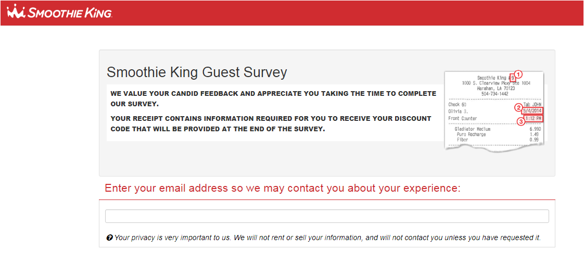Click the "Enter your email address" prompt text
584x262 pixels.
(x=283, y=188)
